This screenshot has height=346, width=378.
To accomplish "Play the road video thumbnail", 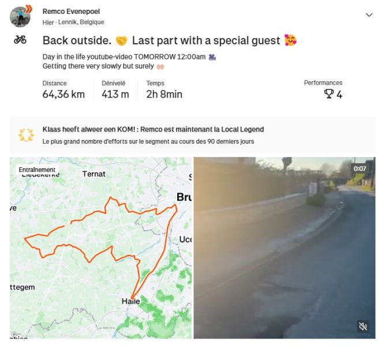I will [x=285, y=248].
